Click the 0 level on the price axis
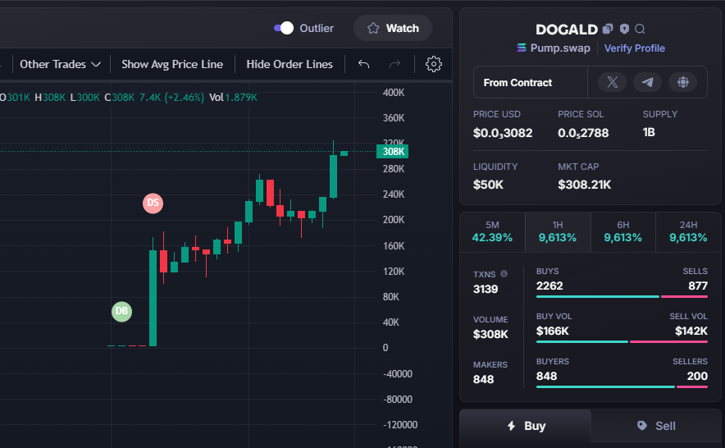725x448 pixels. (385, 348)
